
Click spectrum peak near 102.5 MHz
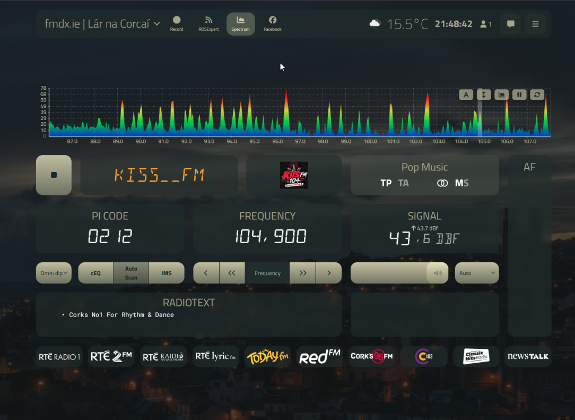point(427,114)
